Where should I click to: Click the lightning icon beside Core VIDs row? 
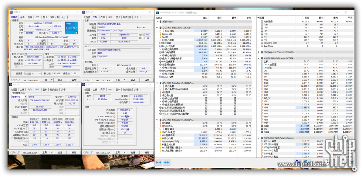[163, 31]
